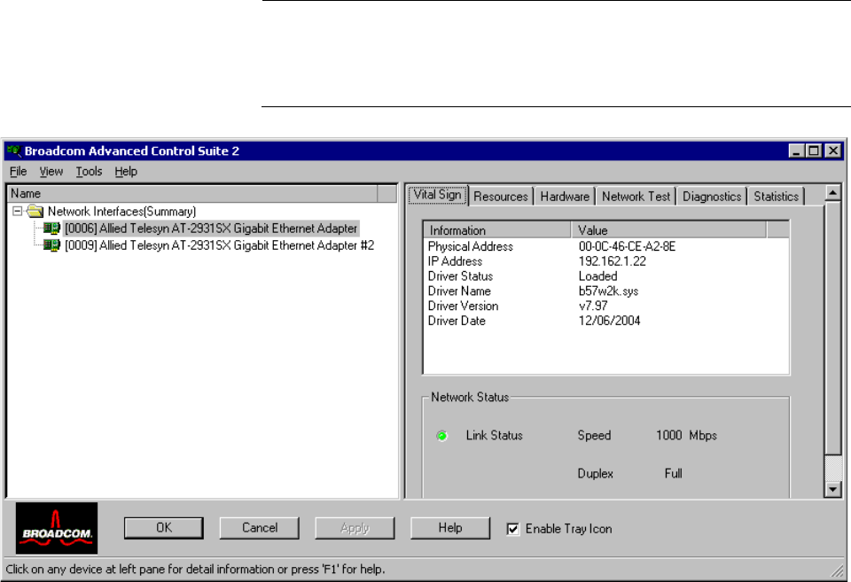Click the Help button at bottom
851x582 pixels.
point(450,528)
